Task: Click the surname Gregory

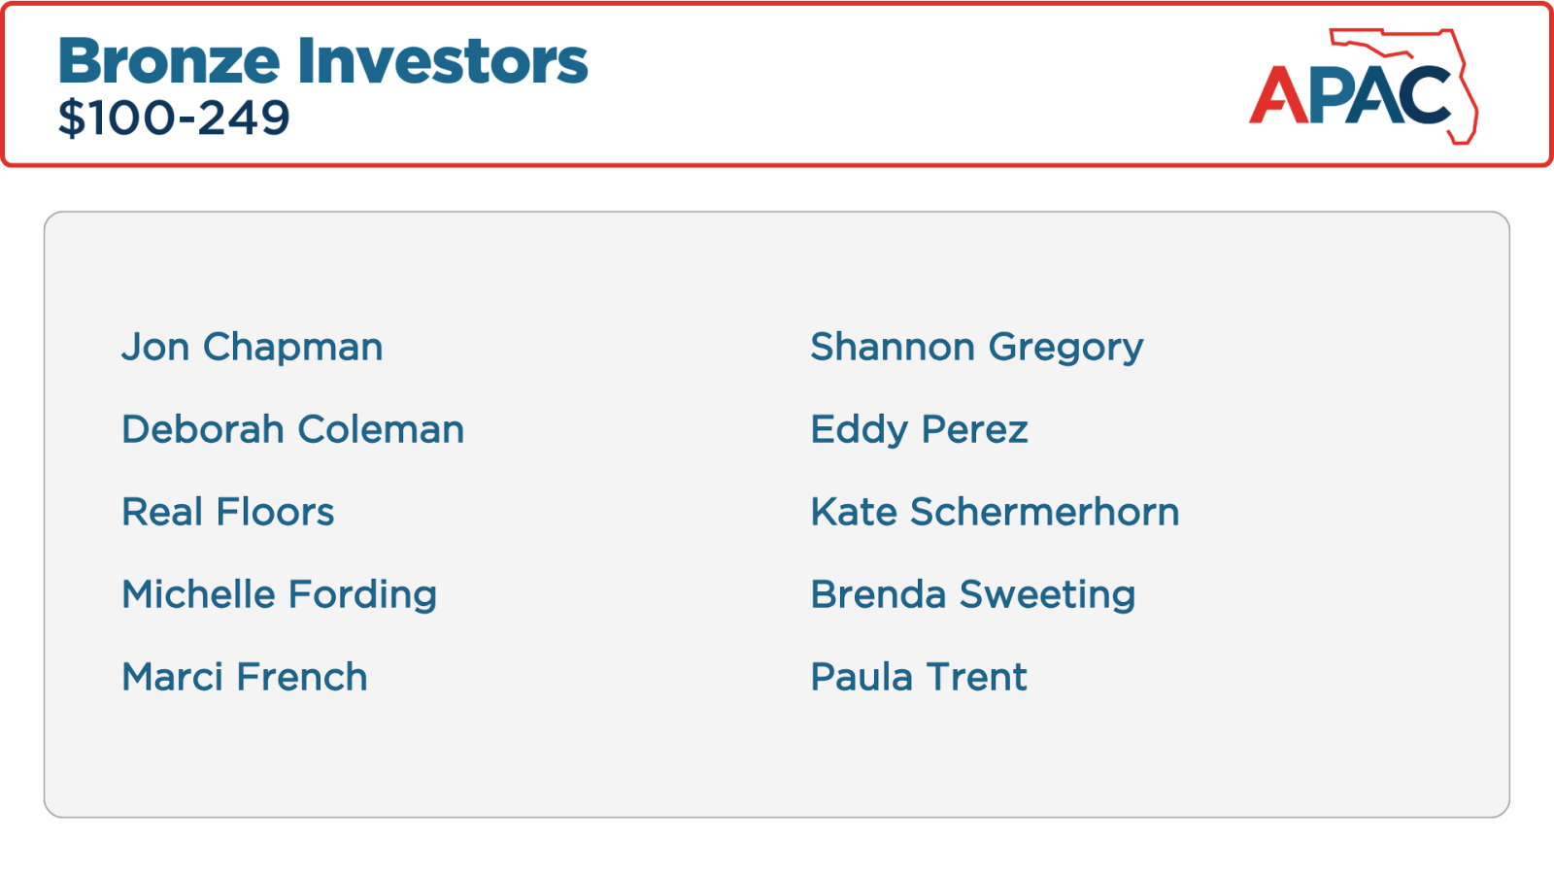Action: pyautogui.click(x=1065, y=348)
